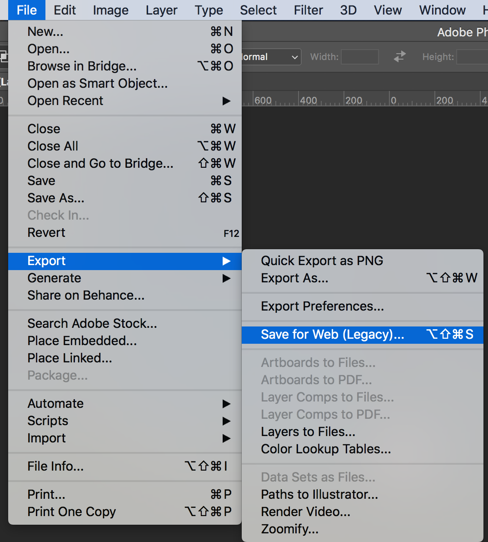Viewport: 488px width, 542px height.
Task: Choose Browse in Bridge
Action: pos(82,66)
